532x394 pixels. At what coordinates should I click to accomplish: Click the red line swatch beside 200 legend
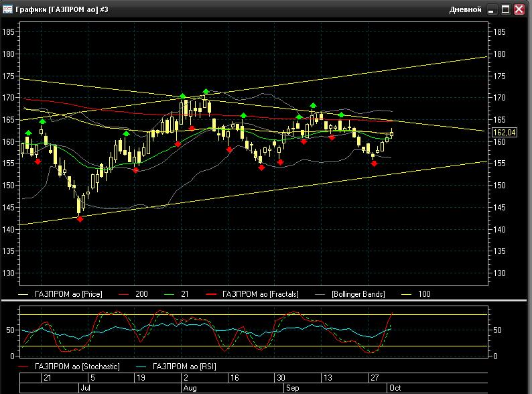[x=124, y=295]
